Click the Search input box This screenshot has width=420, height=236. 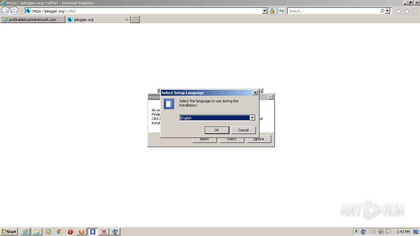coord(334,11)
